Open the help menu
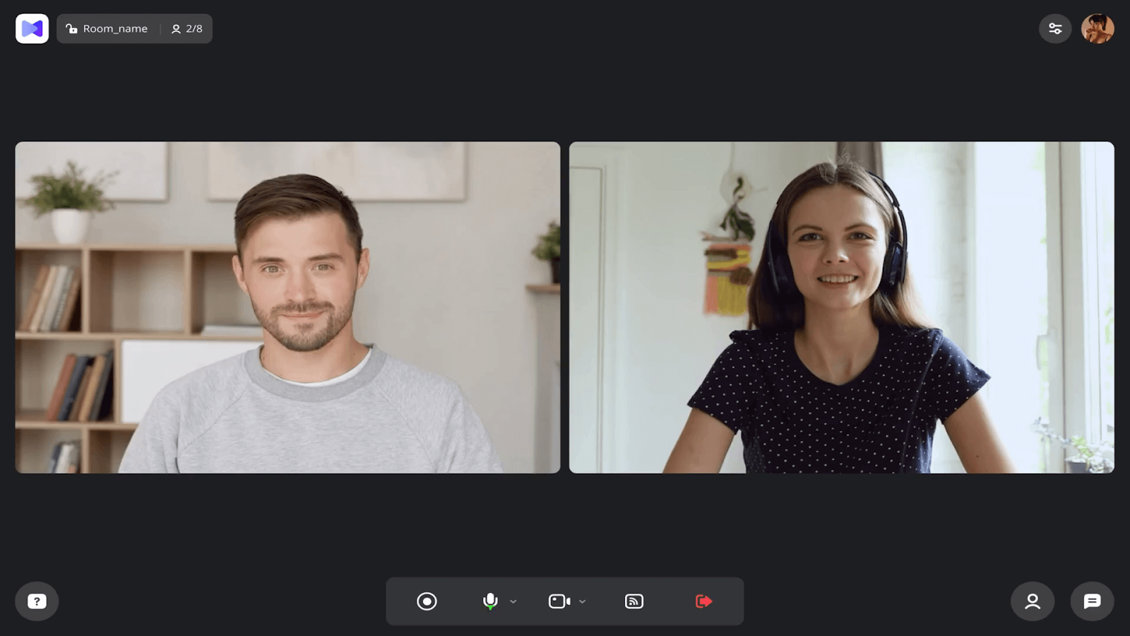 coord(36,601)
